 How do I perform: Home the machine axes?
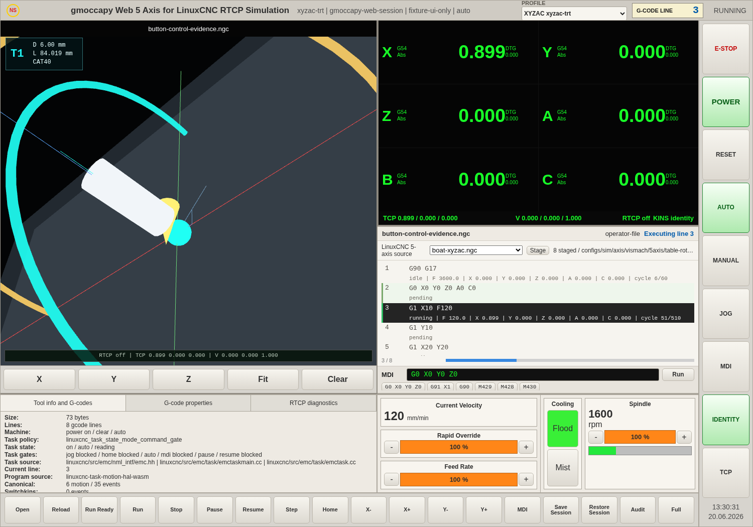click(330, 510)
